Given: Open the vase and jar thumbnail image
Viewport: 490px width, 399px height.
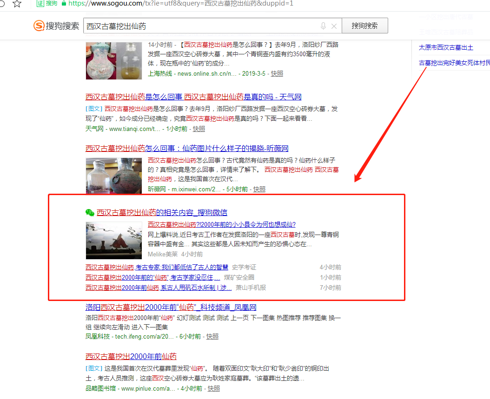Looking at the screenshot, I should point(114,60).
